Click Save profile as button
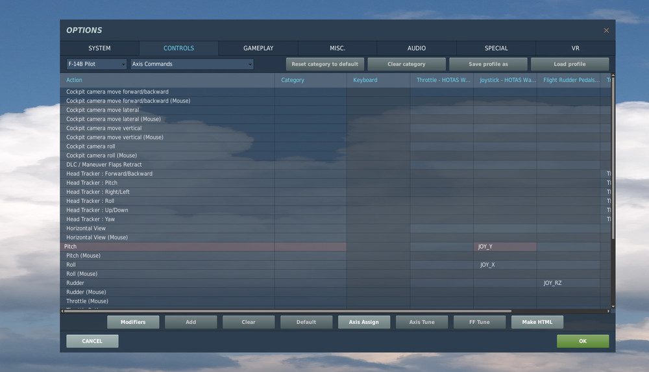The height and width of the screenshot is (372, 649). click(x=488, y=64)
